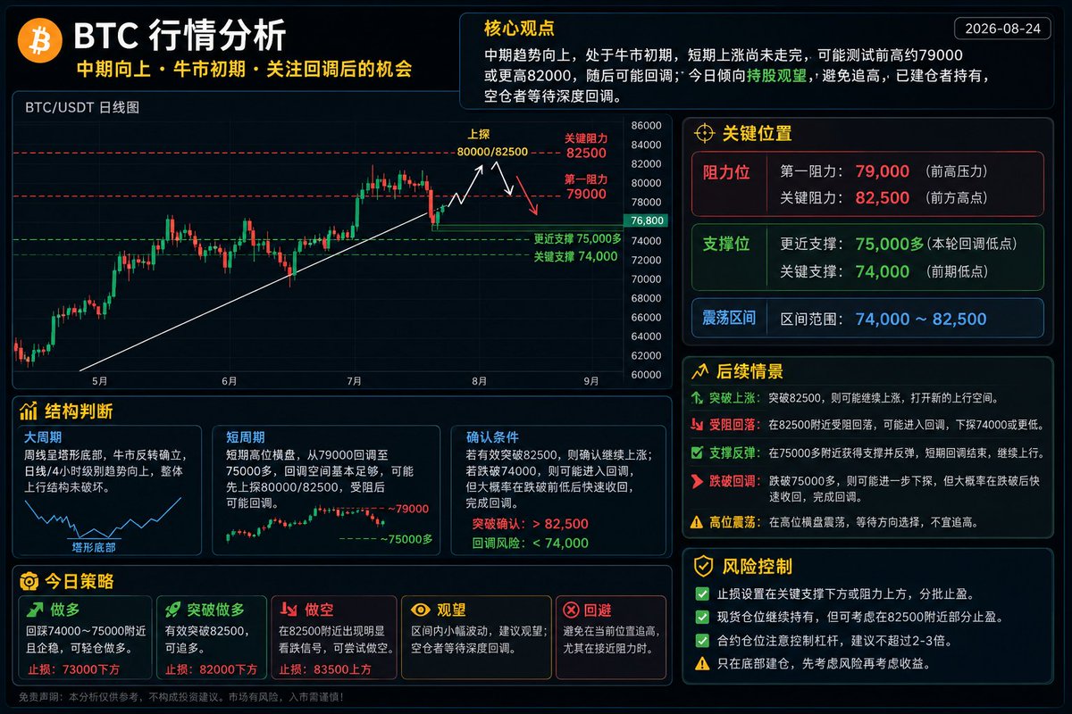
Task: Click the 关键阻力 82500 chart label
Action: 585,146
